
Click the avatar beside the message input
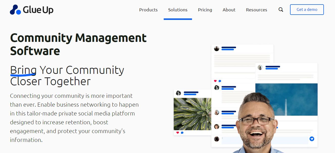217,139
